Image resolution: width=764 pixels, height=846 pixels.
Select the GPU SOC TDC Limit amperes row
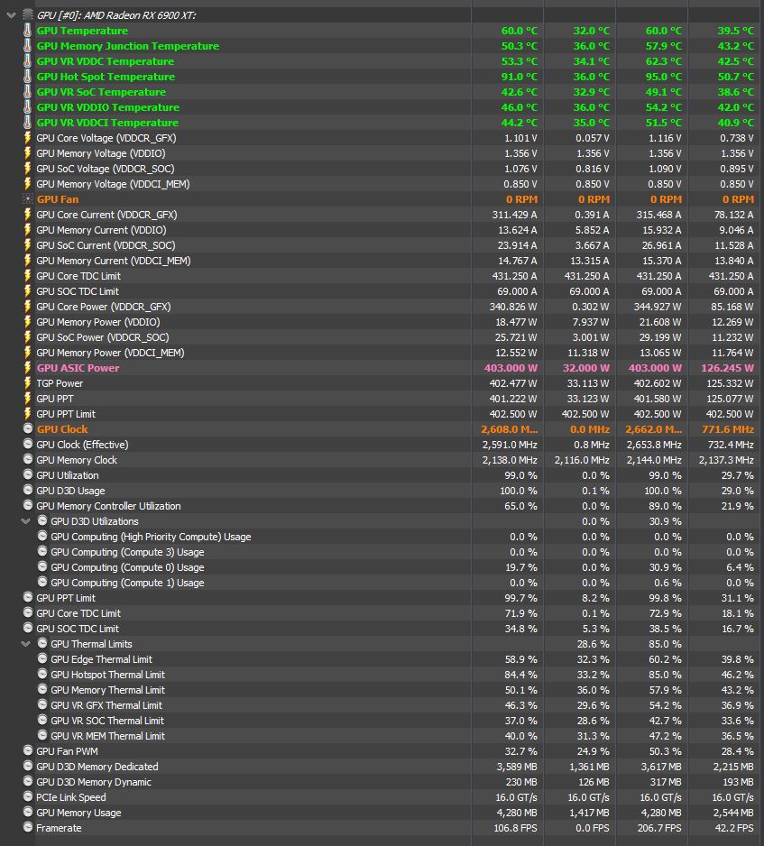click(x=78, y=291)
